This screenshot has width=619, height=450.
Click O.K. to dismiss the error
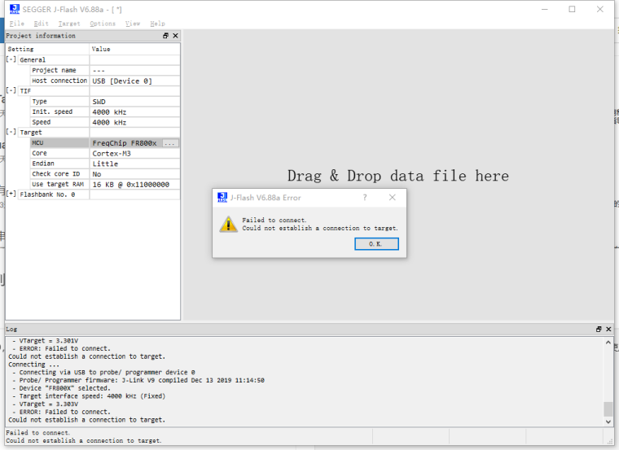(x=376, y=244)
